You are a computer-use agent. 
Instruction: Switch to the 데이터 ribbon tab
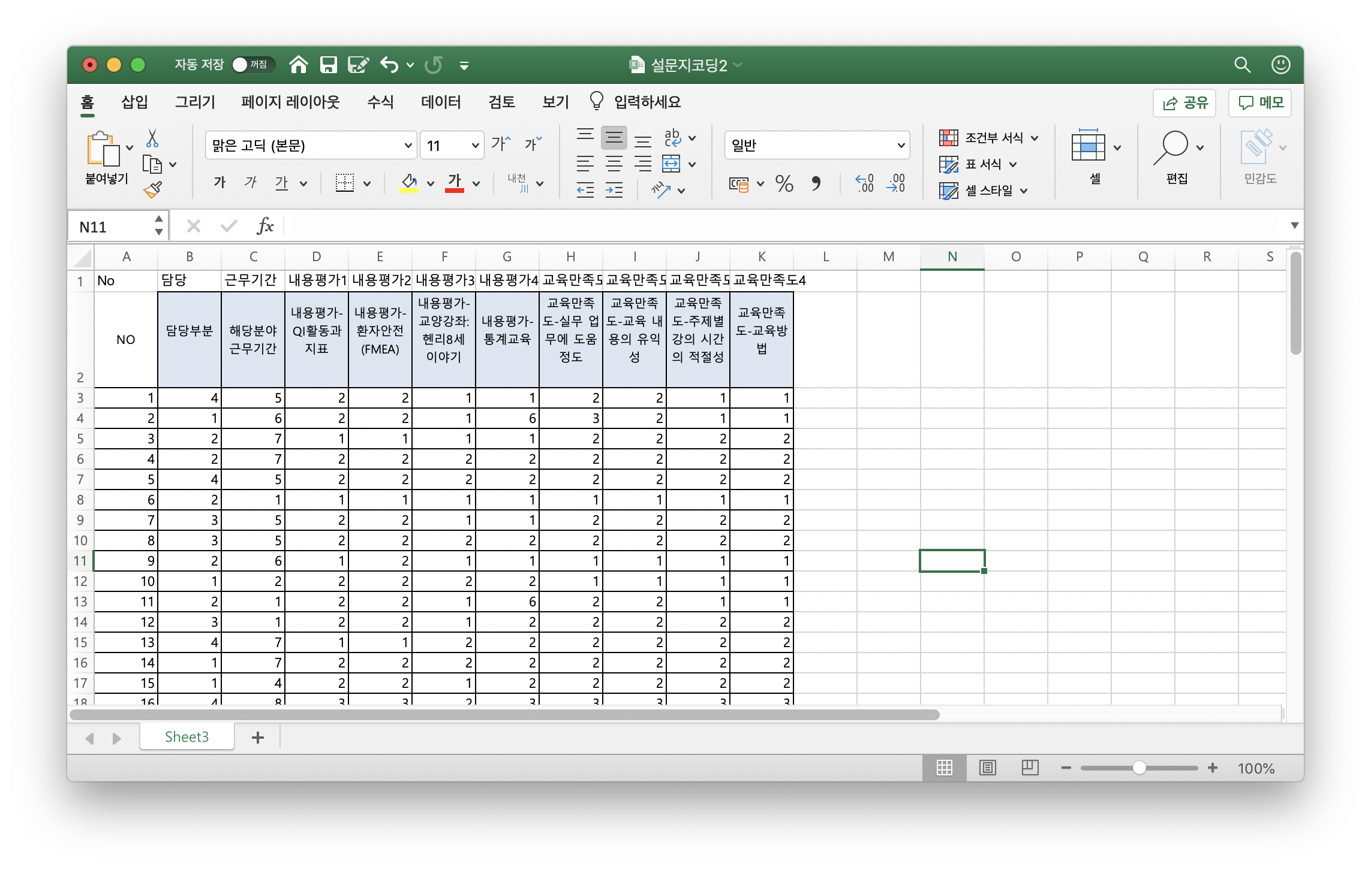click(x=441, y=102)
